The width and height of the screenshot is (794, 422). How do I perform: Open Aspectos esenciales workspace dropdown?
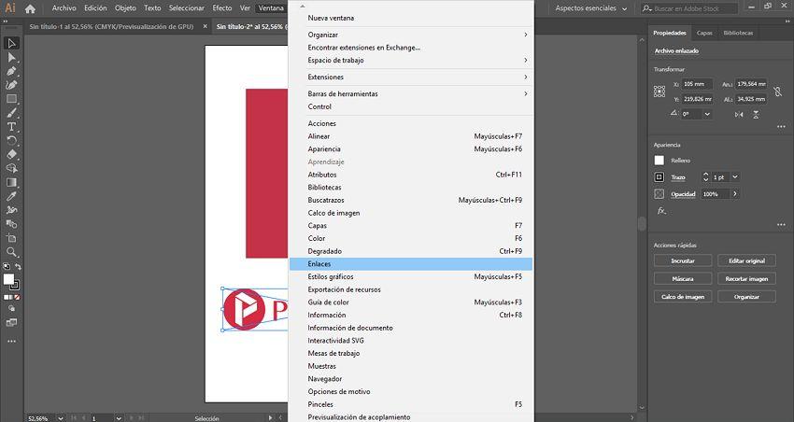pyautogui.click(x=591, y=8)
